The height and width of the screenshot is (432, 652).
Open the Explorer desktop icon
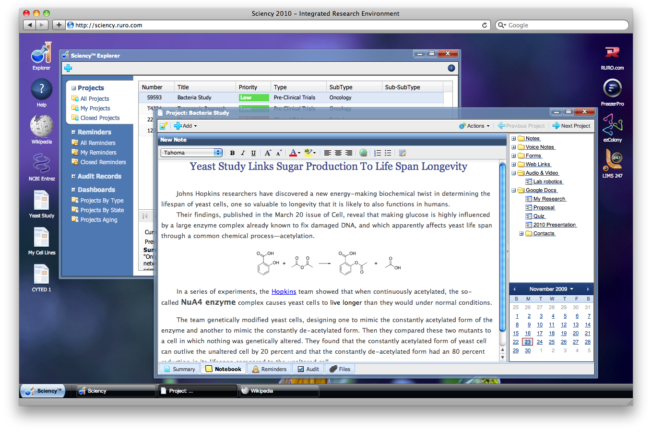point(41,56)
